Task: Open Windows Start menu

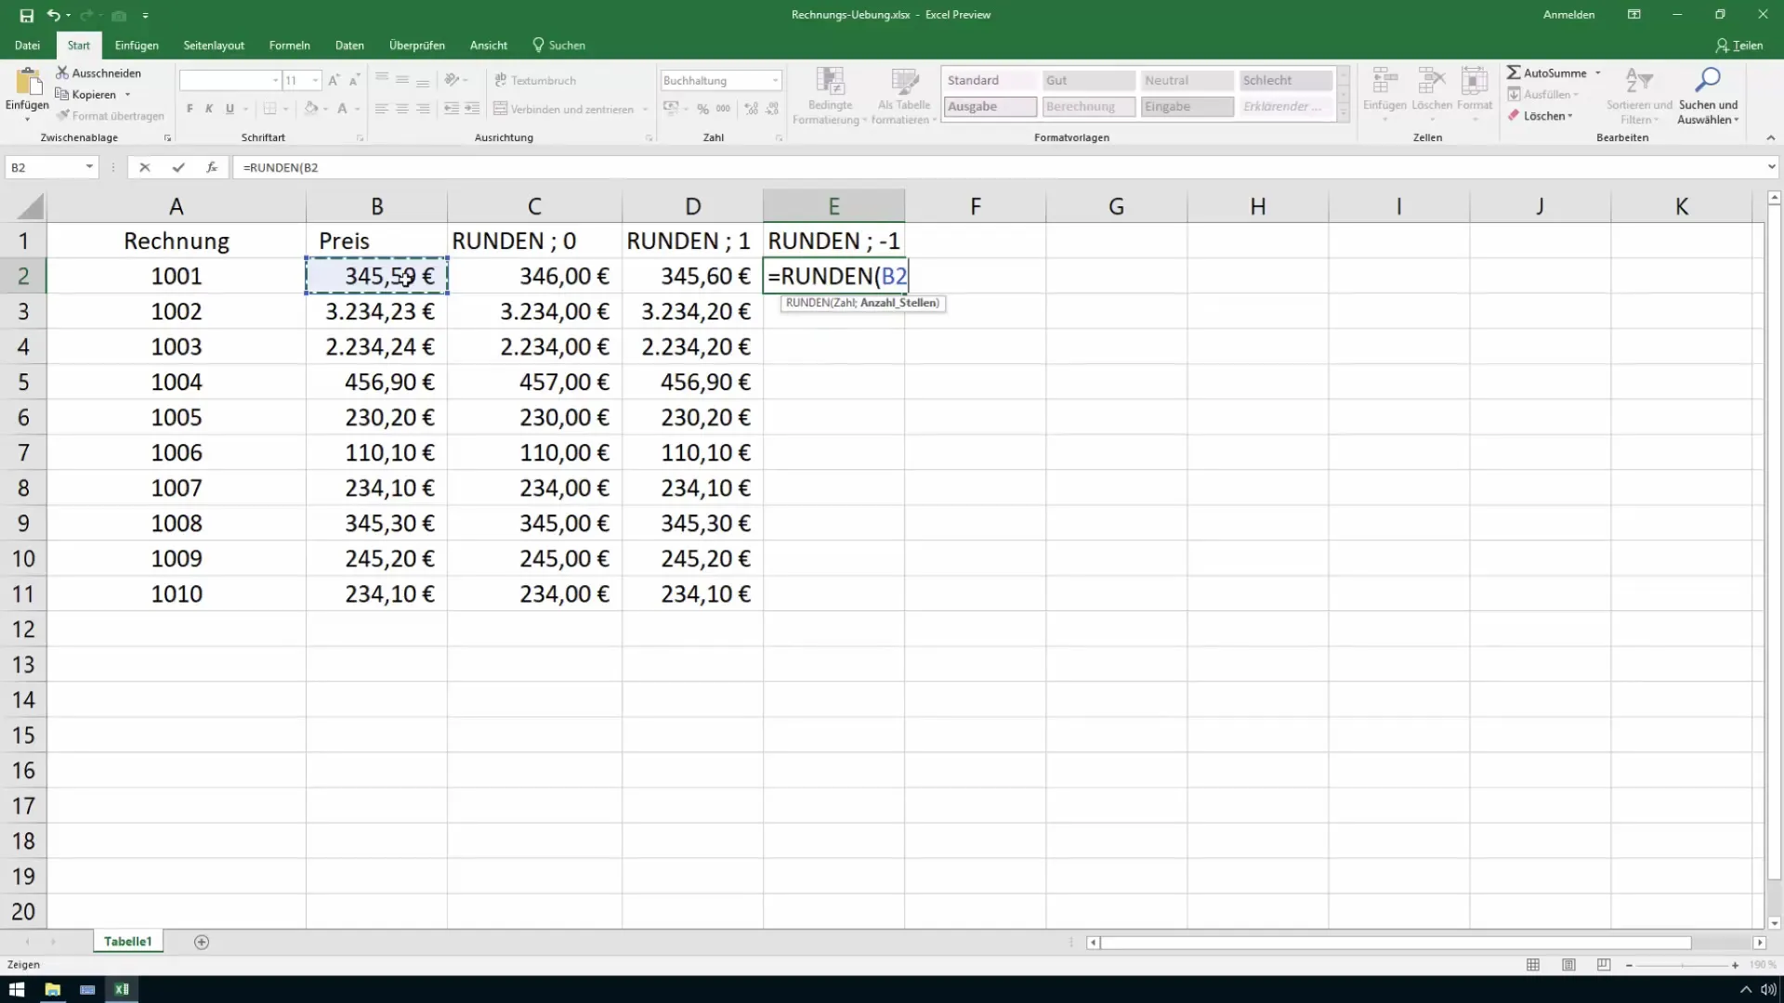Action: coord(17,989)
